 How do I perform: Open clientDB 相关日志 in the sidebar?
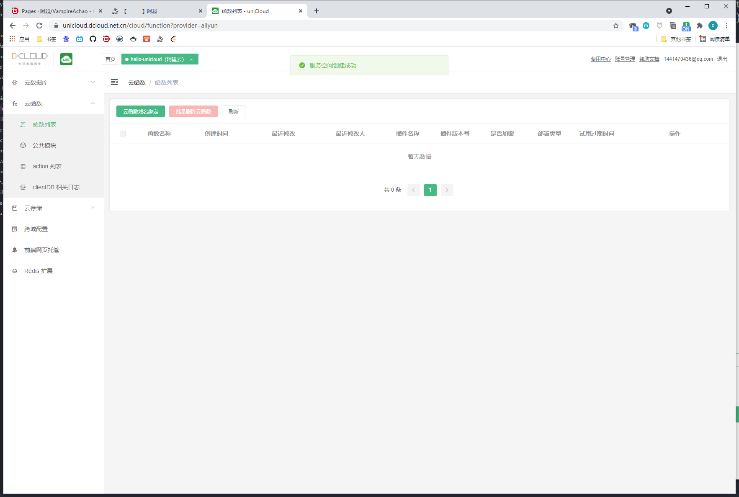pos(56,187)
